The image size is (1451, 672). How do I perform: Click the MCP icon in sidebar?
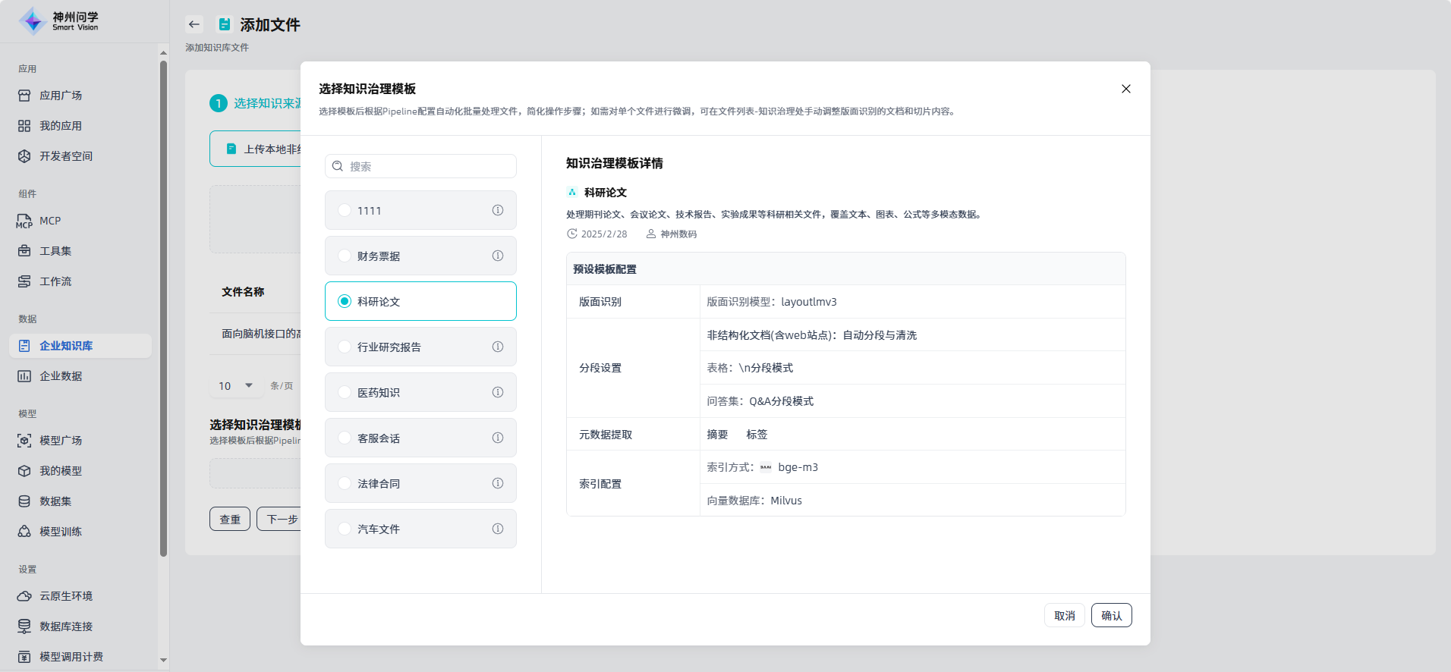point(24,221)
